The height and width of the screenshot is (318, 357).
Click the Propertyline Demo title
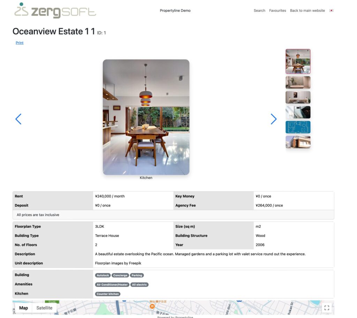click(175, 10)
